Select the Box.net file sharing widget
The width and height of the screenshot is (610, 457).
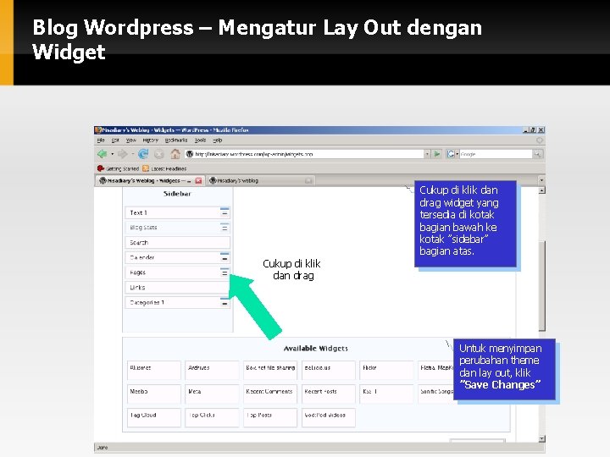tap(270, 370)
